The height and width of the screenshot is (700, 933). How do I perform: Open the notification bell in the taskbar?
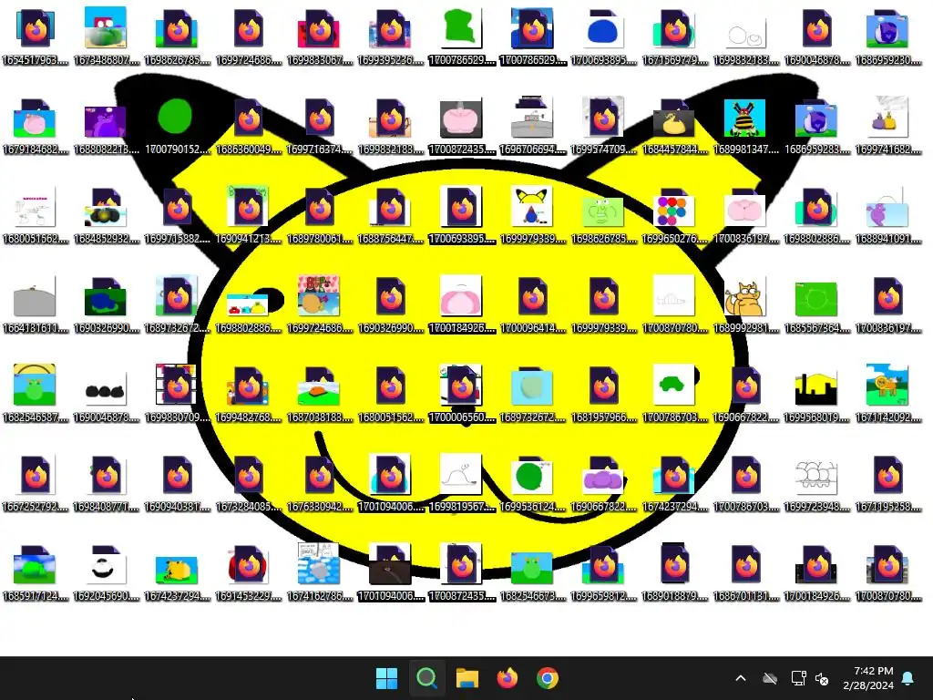coord(908,678)
